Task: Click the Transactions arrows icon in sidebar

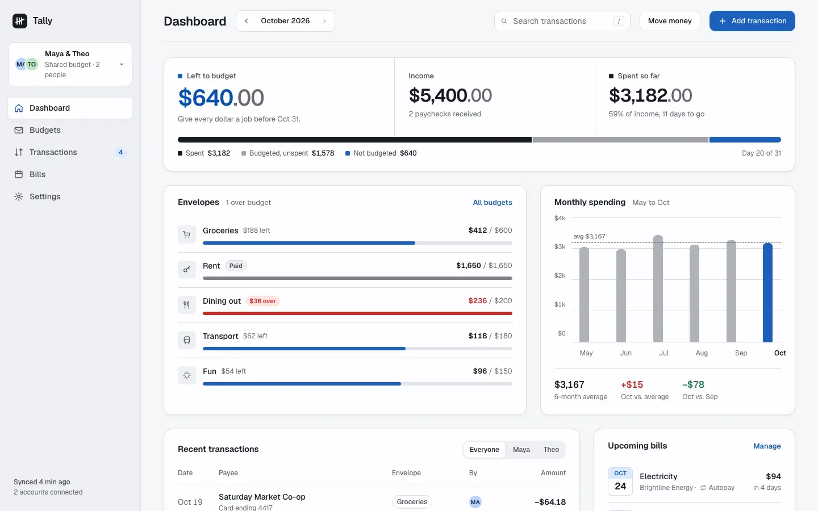Action: coord(19,152)
